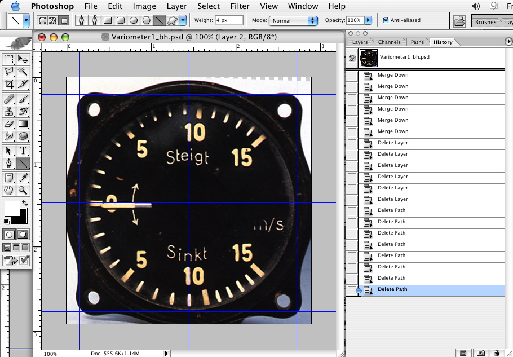Select the Crop tool
This screenshot has height=357, width=513.
pos(9,85)
